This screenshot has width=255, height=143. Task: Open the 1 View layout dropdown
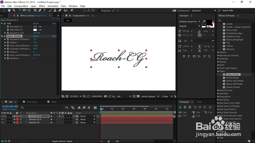click(x=167, y=96)
